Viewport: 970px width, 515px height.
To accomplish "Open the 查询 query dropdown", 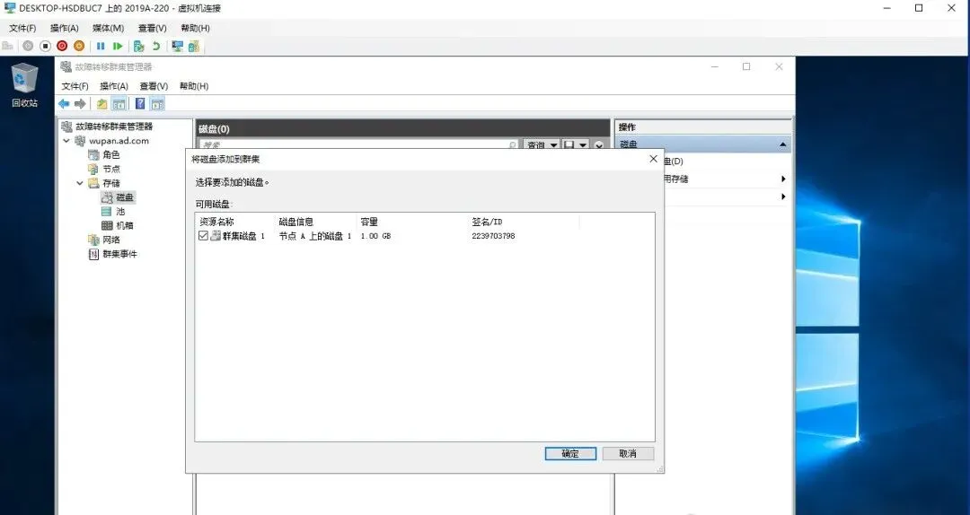I will click(542, 145).
